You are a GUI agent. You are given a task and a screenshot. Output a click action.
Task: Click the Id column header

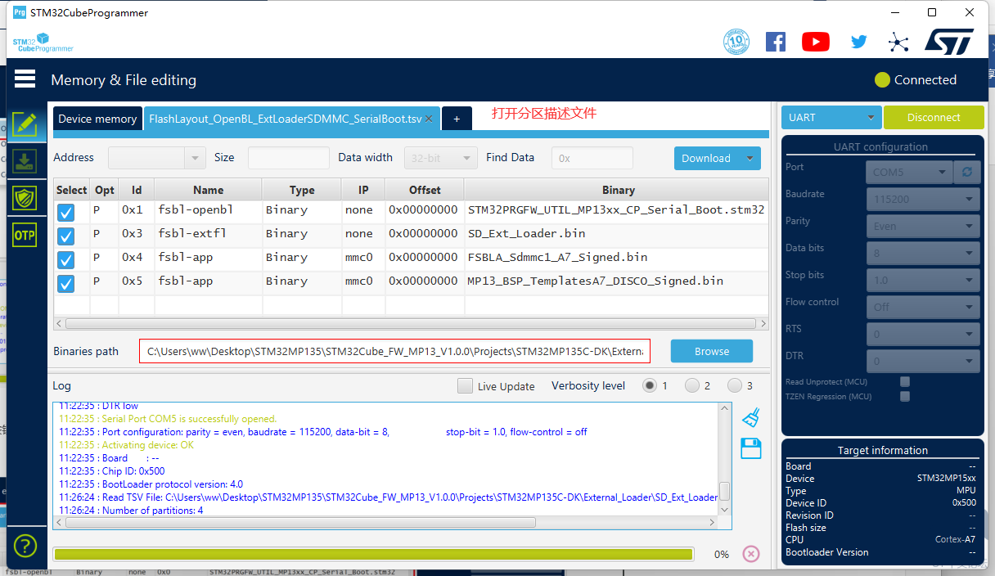(x=137, y=190)
